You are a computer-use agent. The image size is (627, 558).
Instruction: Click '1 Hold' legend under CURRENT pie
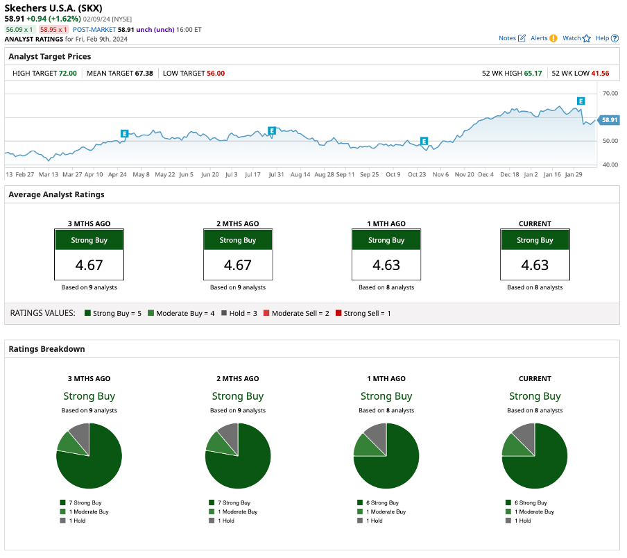click(518, 521)
